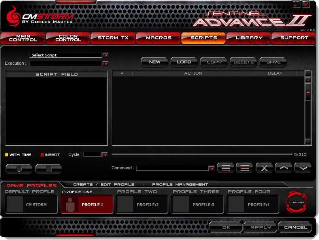Create a new script with NEW button
The image size is (319, 240).
point(155,62)
